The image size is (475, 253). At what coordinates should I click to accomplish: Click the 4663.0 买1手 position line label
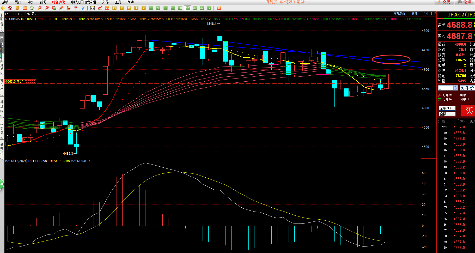[x=20, y=82]
